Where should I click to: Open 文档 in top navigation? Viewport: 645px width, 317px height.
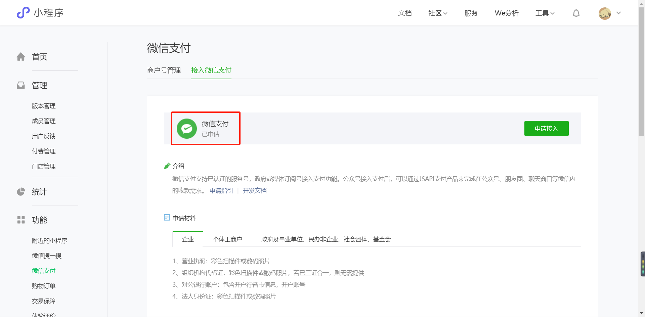405,13
